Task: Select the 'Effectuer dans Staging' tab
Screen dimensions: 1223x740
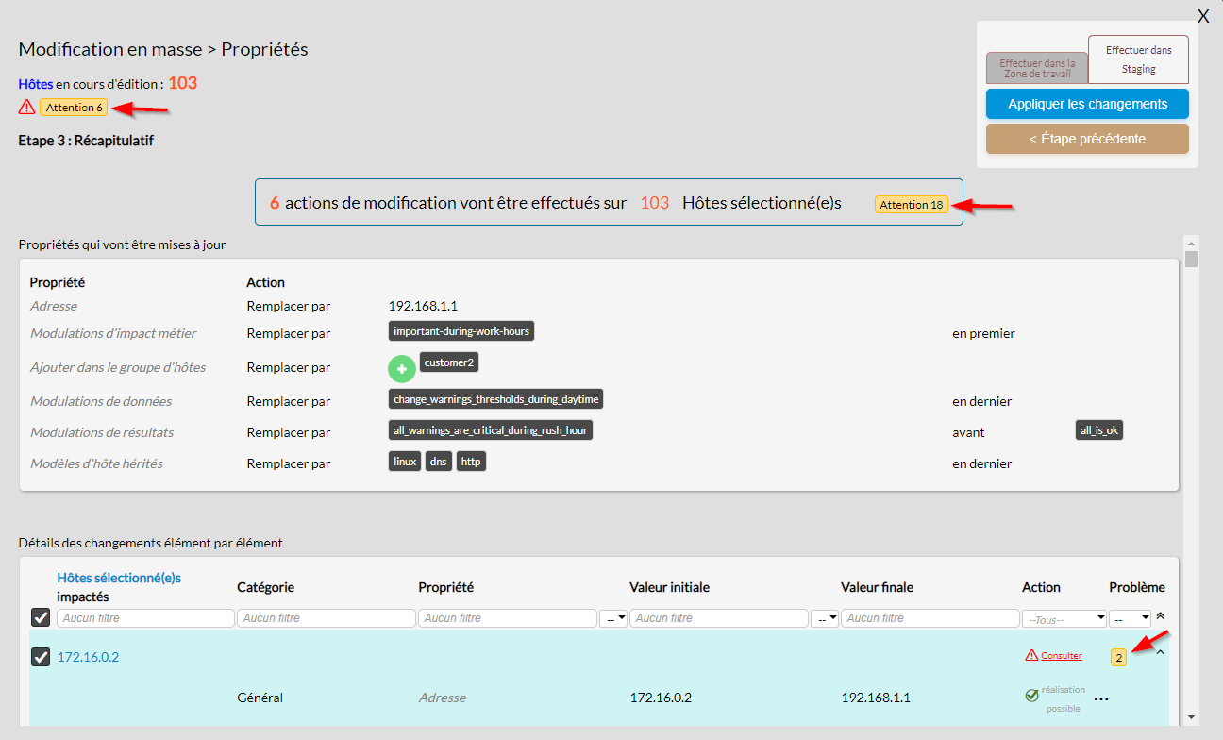Action: click(x=1138, y=59)
